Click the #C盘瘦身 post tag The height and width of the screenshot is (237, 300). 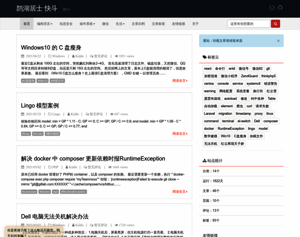click(x=28, y=81)
